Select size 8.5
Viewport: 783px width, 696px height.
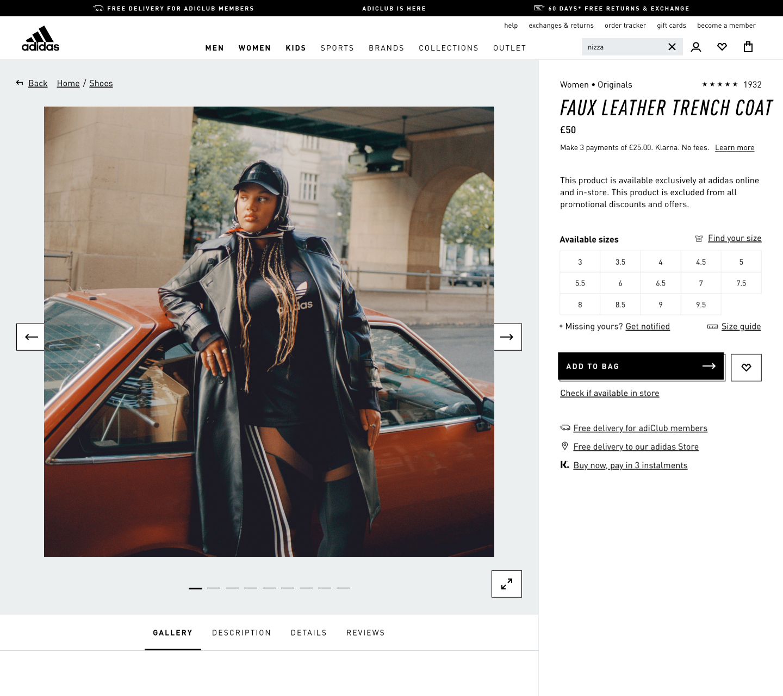[x=620, y=304]
